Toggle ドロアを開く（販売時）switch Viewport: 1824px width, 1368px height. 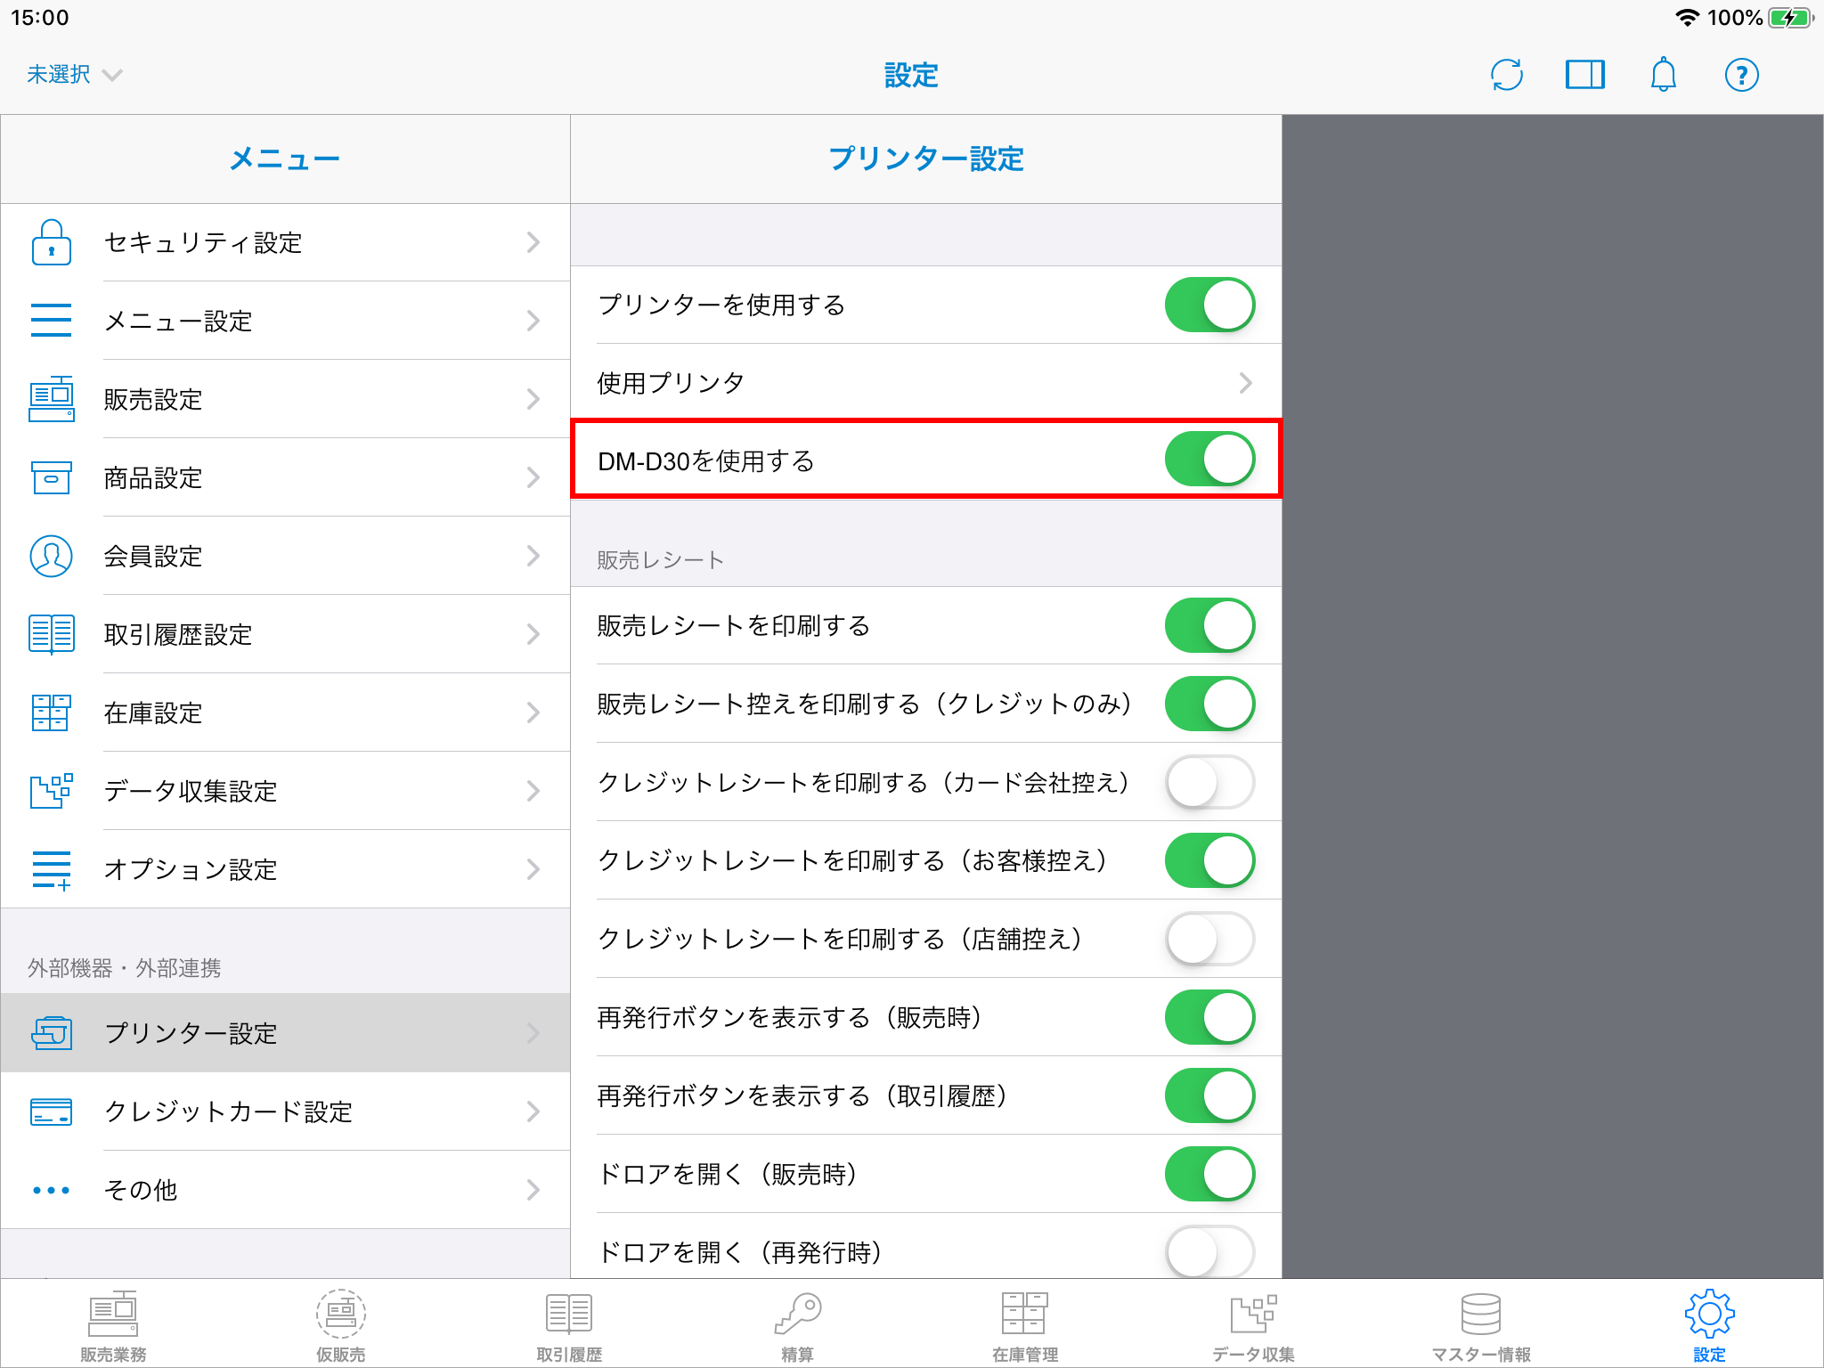[1210, 1174]
